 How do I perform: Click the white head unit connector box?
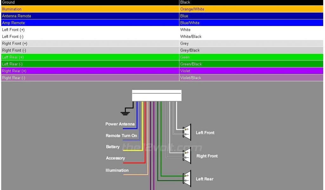[x=156, y=95]
